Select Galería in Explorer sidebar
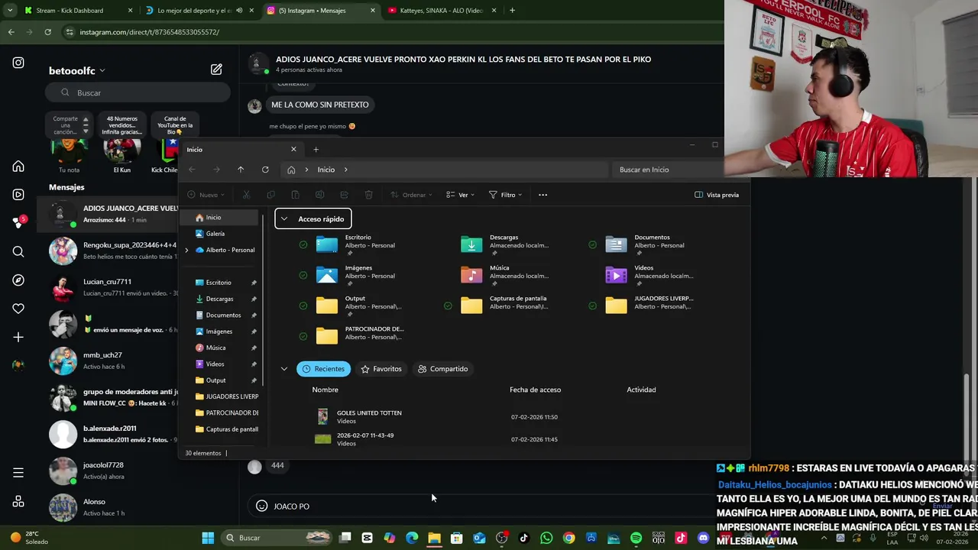 click(216, 234)
